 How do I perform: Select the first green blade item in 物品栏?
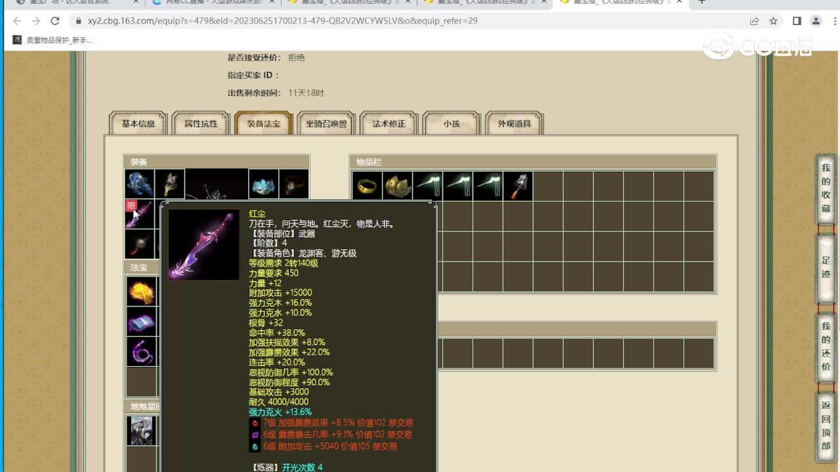[427, 186]
